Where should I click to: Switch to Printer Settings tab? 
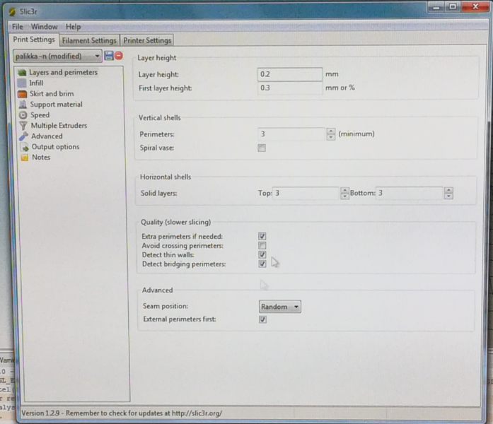pyautogui.click(x=147, y=40)
